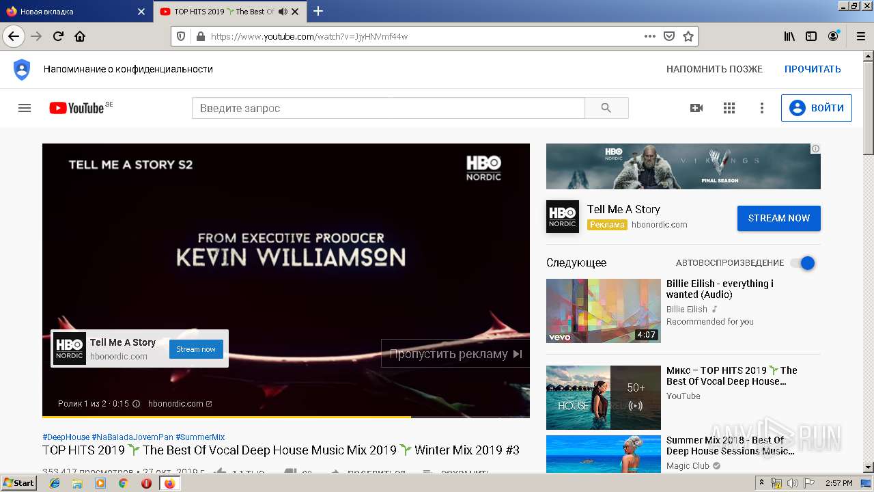Click the ВОЙТИ sign-in button
The image size is (874, 492).
point(817,108)
